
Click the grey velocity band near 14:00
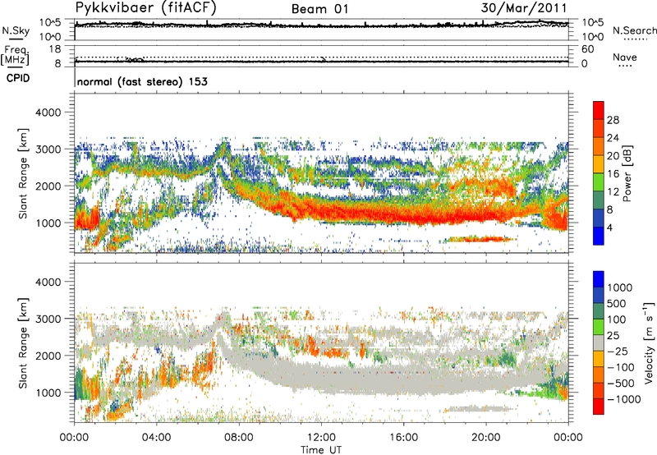tap(362, 379)
